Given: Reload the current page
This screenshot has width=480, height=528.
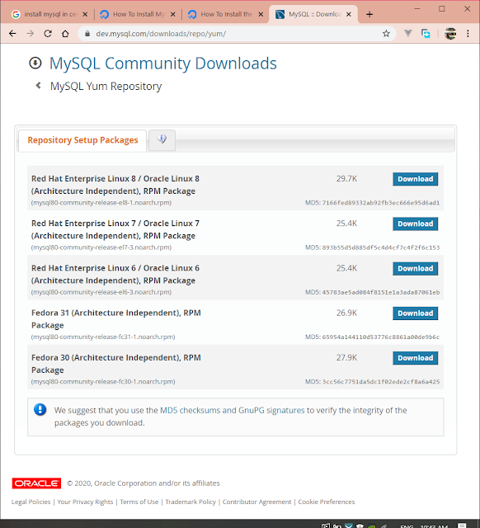Looking at the screenshot, I should [48, 33].
